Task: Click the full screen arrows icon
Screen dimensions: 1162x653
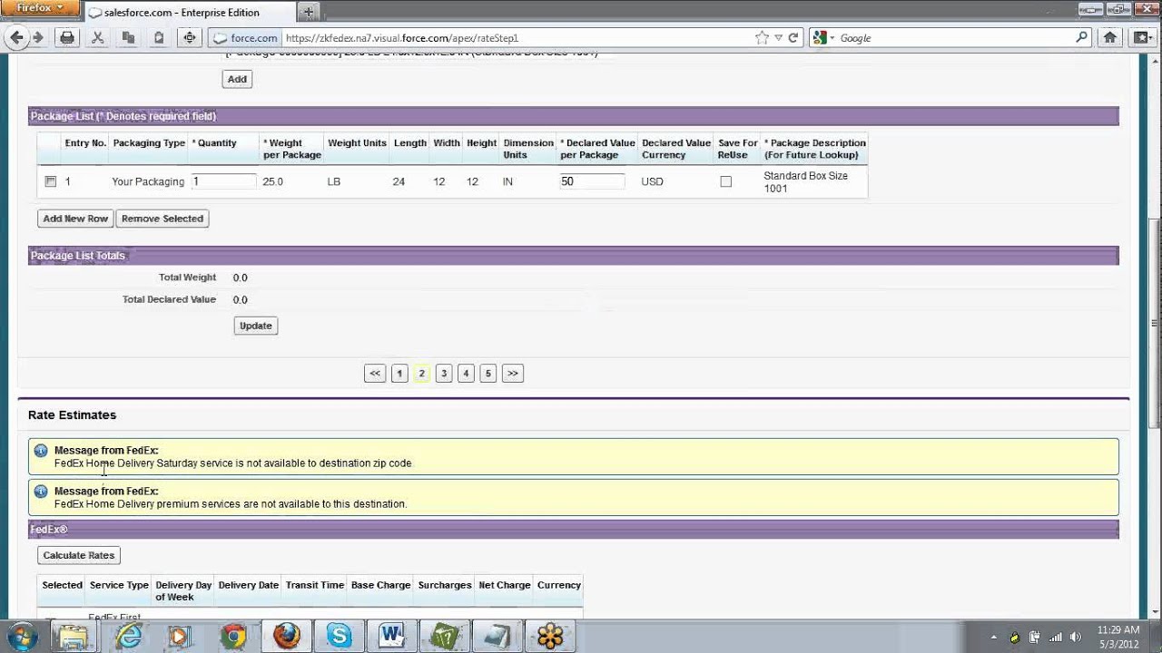Action: (190, 38)
